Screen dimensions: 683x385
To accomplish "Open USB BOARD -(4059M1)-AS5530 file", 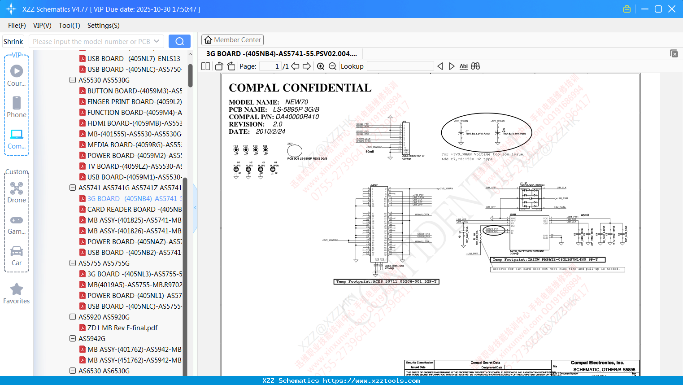I will click(131, 177).
